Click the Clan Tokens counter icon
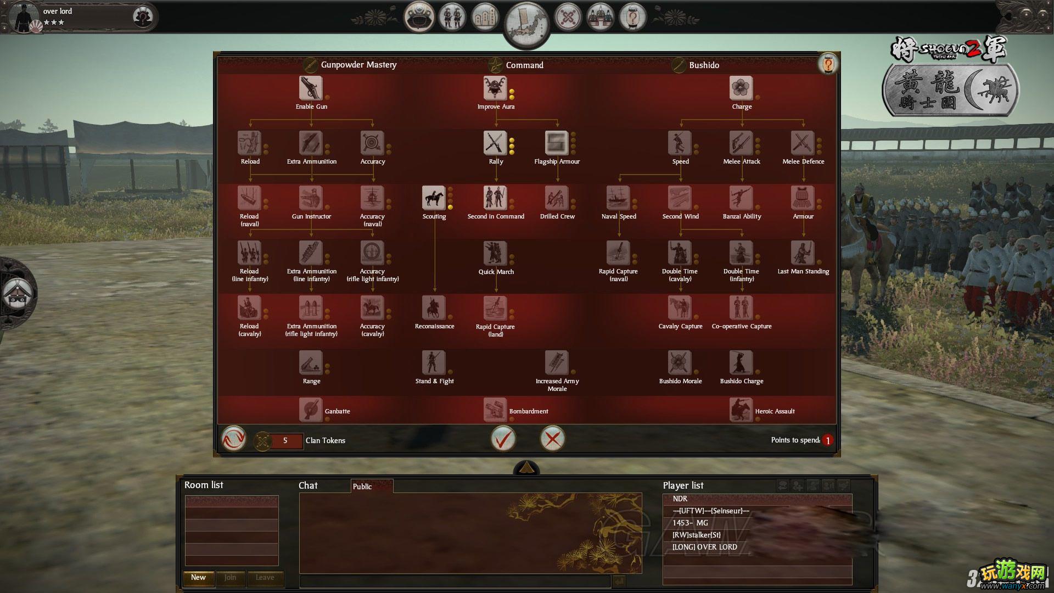This screenshot has width=1054, height=593. [263, 440]
